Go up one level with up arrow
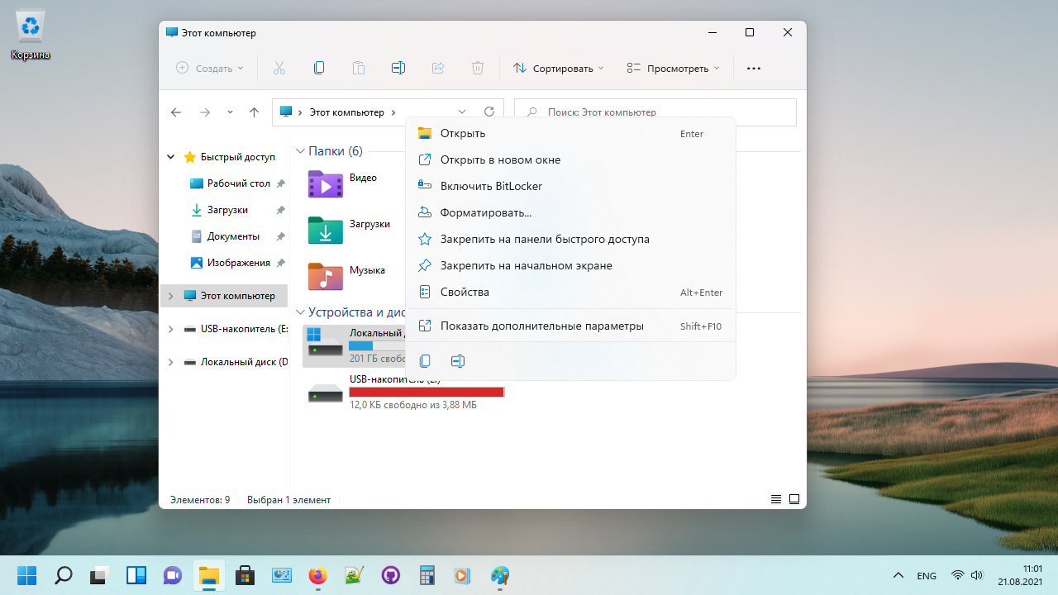The image size is (1058, 595). pyautogui.click(x=254, y=112)
